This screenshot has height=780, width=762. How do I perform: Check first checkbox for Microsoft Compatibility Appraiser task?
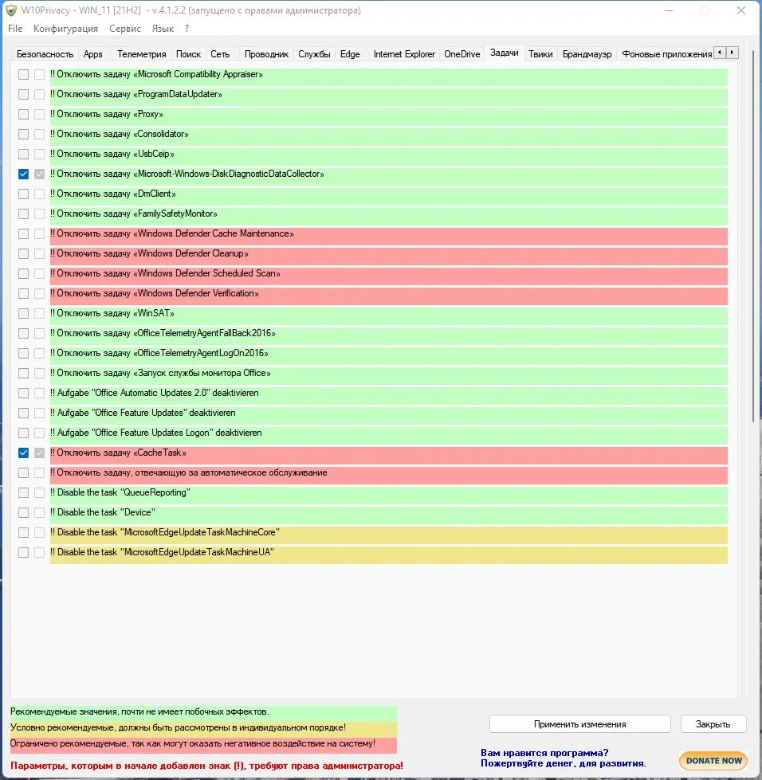coord(23,75)
